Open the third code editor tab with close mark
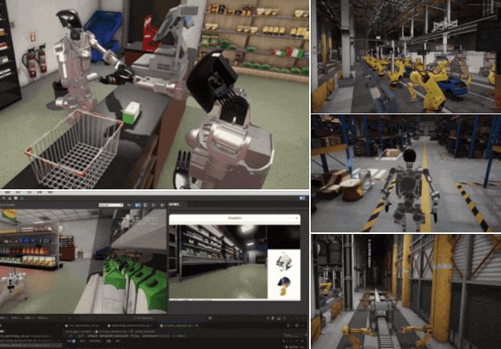Image resolution: width=501 pixels, height=349 pixels. (178, 326)
